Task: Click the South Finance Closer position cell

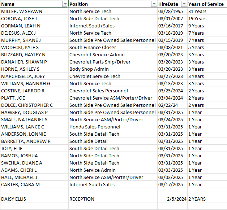Action: 93,47
